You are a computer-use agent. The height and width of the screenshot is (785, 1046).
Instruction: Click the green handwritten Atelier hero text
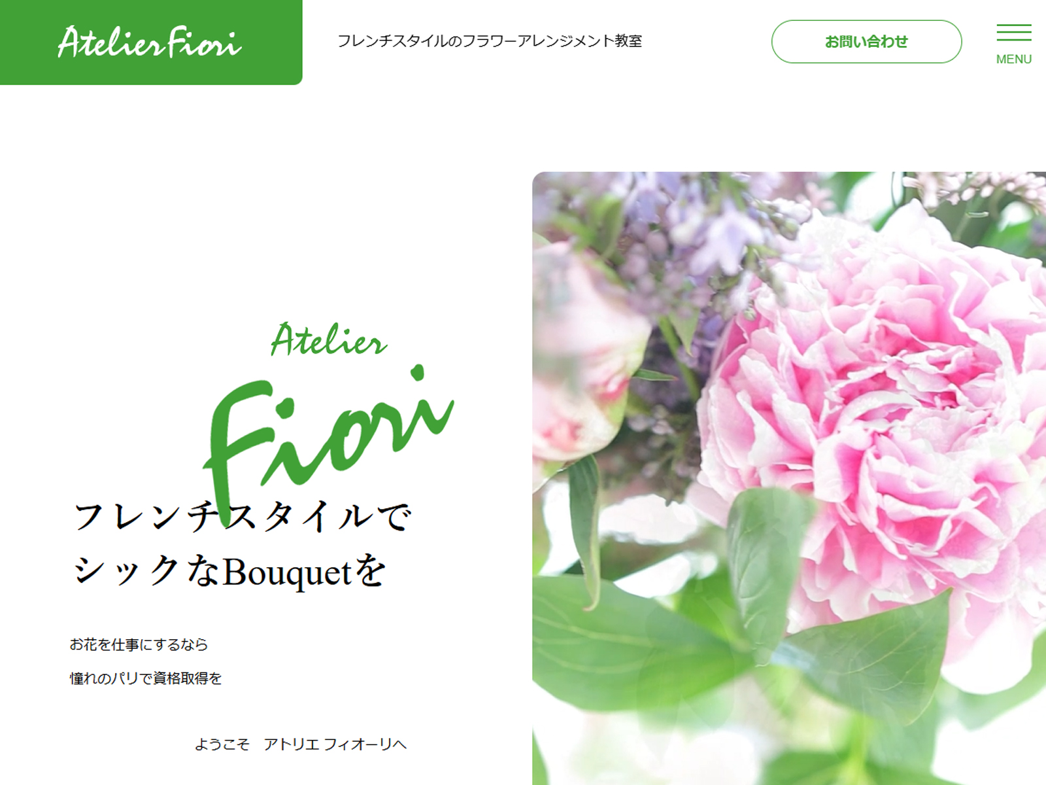(x=329, y=340)
